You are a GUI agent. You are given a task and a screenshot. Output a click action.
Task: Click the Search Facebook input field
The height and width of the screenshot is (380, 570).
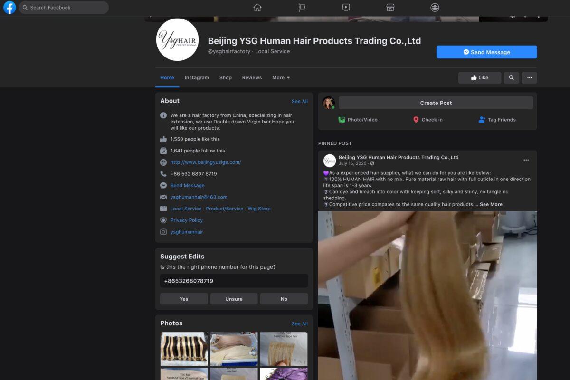[64, 8]
